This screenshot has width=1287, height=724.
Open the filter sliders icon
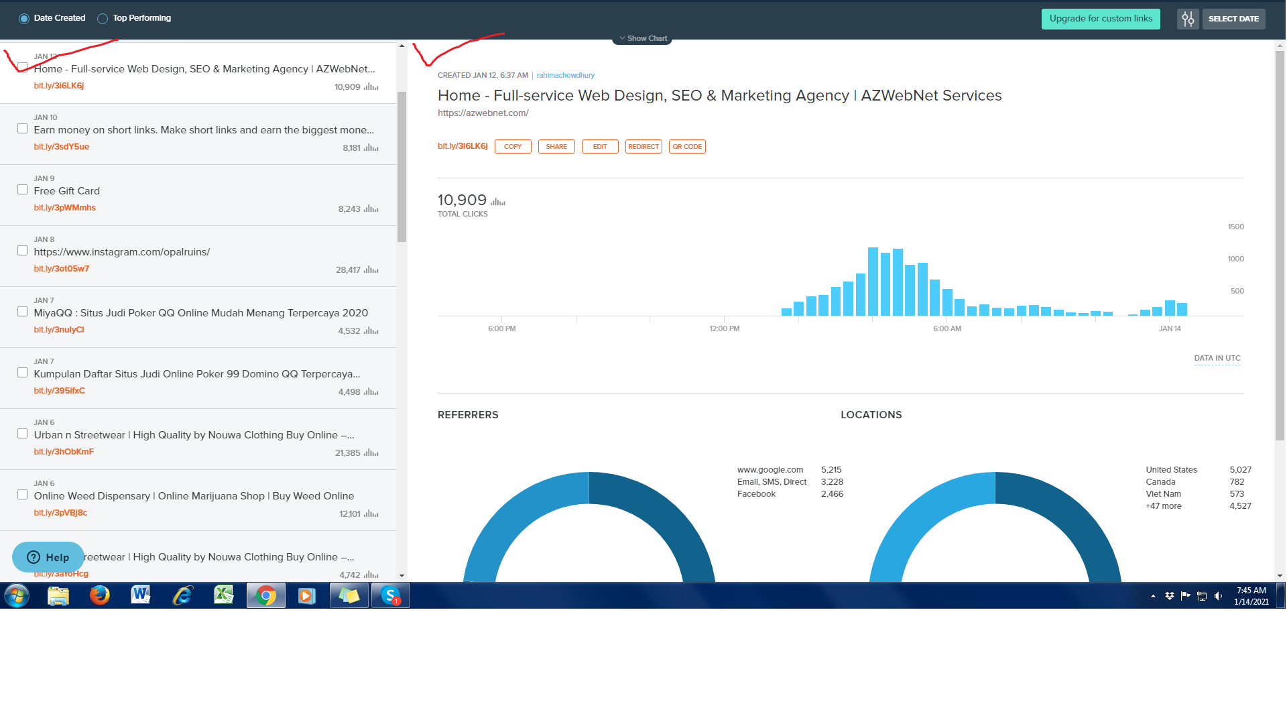(x=1188, y=19)
